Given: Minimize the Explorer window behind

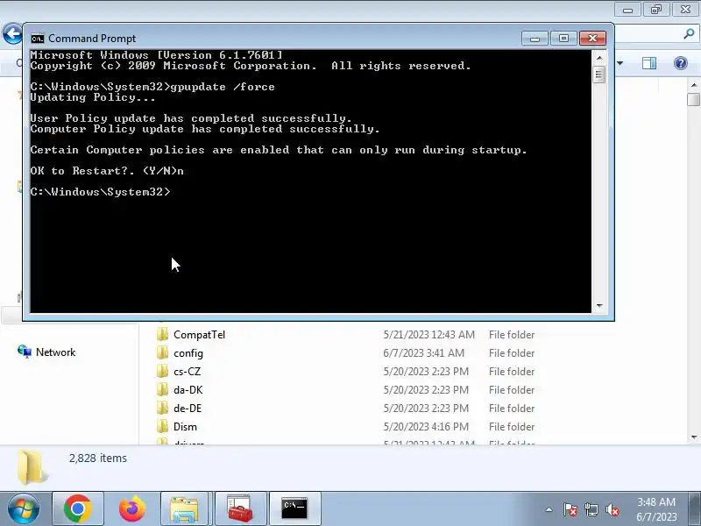Looking at the screenshot, I should point(627,10).
